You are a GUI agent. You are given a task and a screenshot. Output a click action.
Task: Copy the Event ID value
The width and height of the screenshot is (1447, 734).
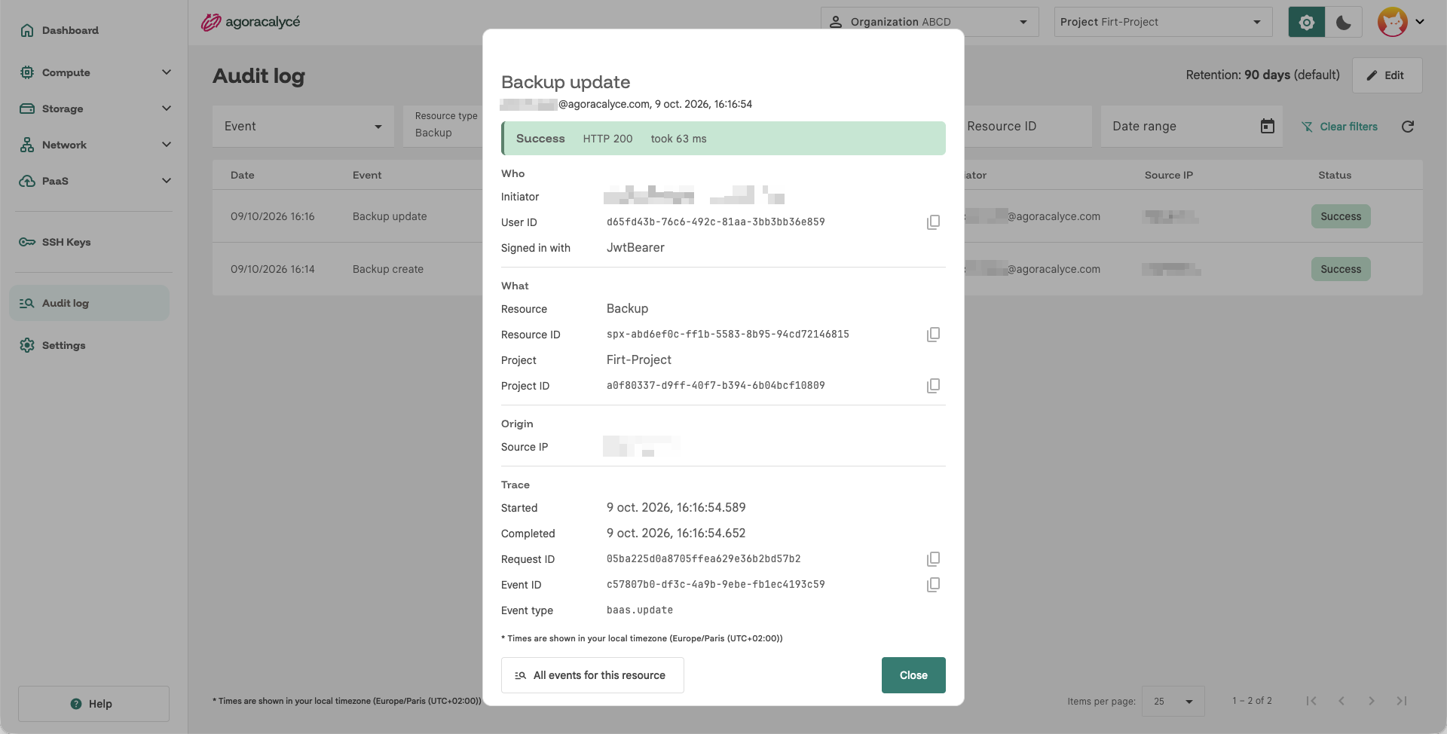coord(933,585)
